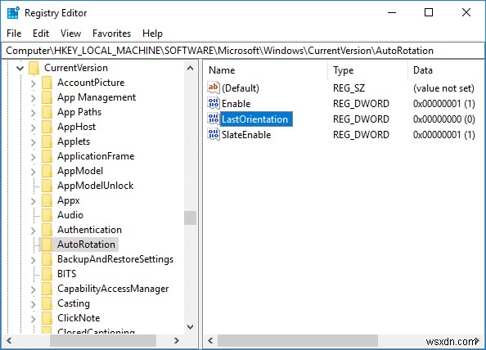The height and width of the screenshot is (350, 486).
Task: Expand the CapabilityAccessManager key
Action: 34,289
